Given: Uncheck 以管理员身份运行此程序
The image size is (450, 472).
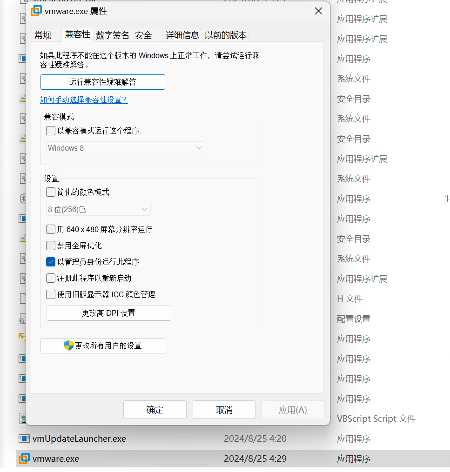Looking at the screenshot, I should click(x=50, y=262).
